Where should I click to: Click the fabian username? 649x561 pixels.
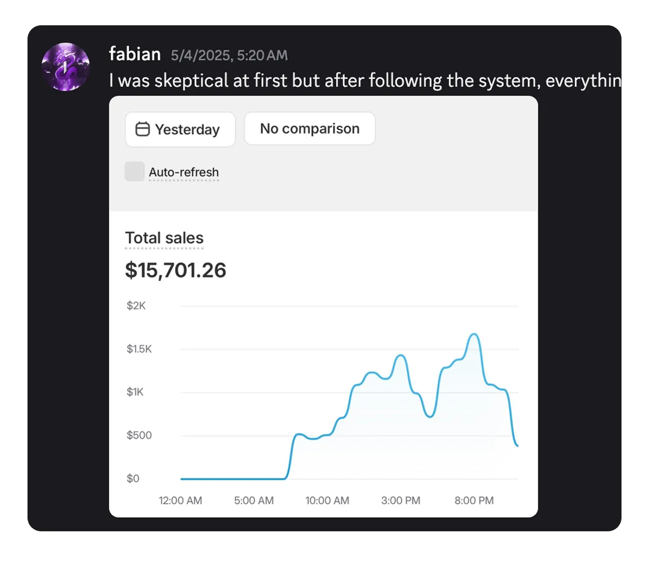(135, 54)
